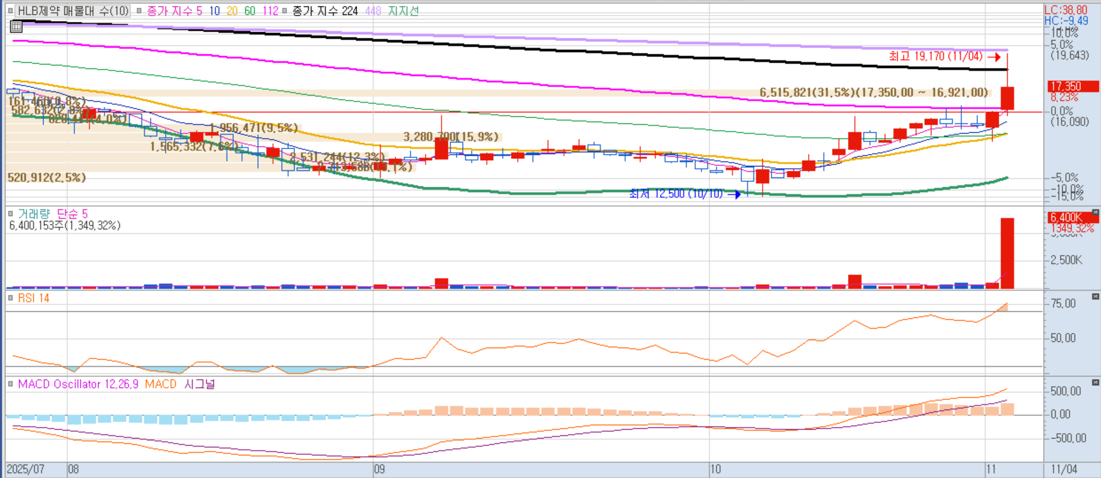
Task: Select the 종가 지수 224 label
Action: [325, 11]
